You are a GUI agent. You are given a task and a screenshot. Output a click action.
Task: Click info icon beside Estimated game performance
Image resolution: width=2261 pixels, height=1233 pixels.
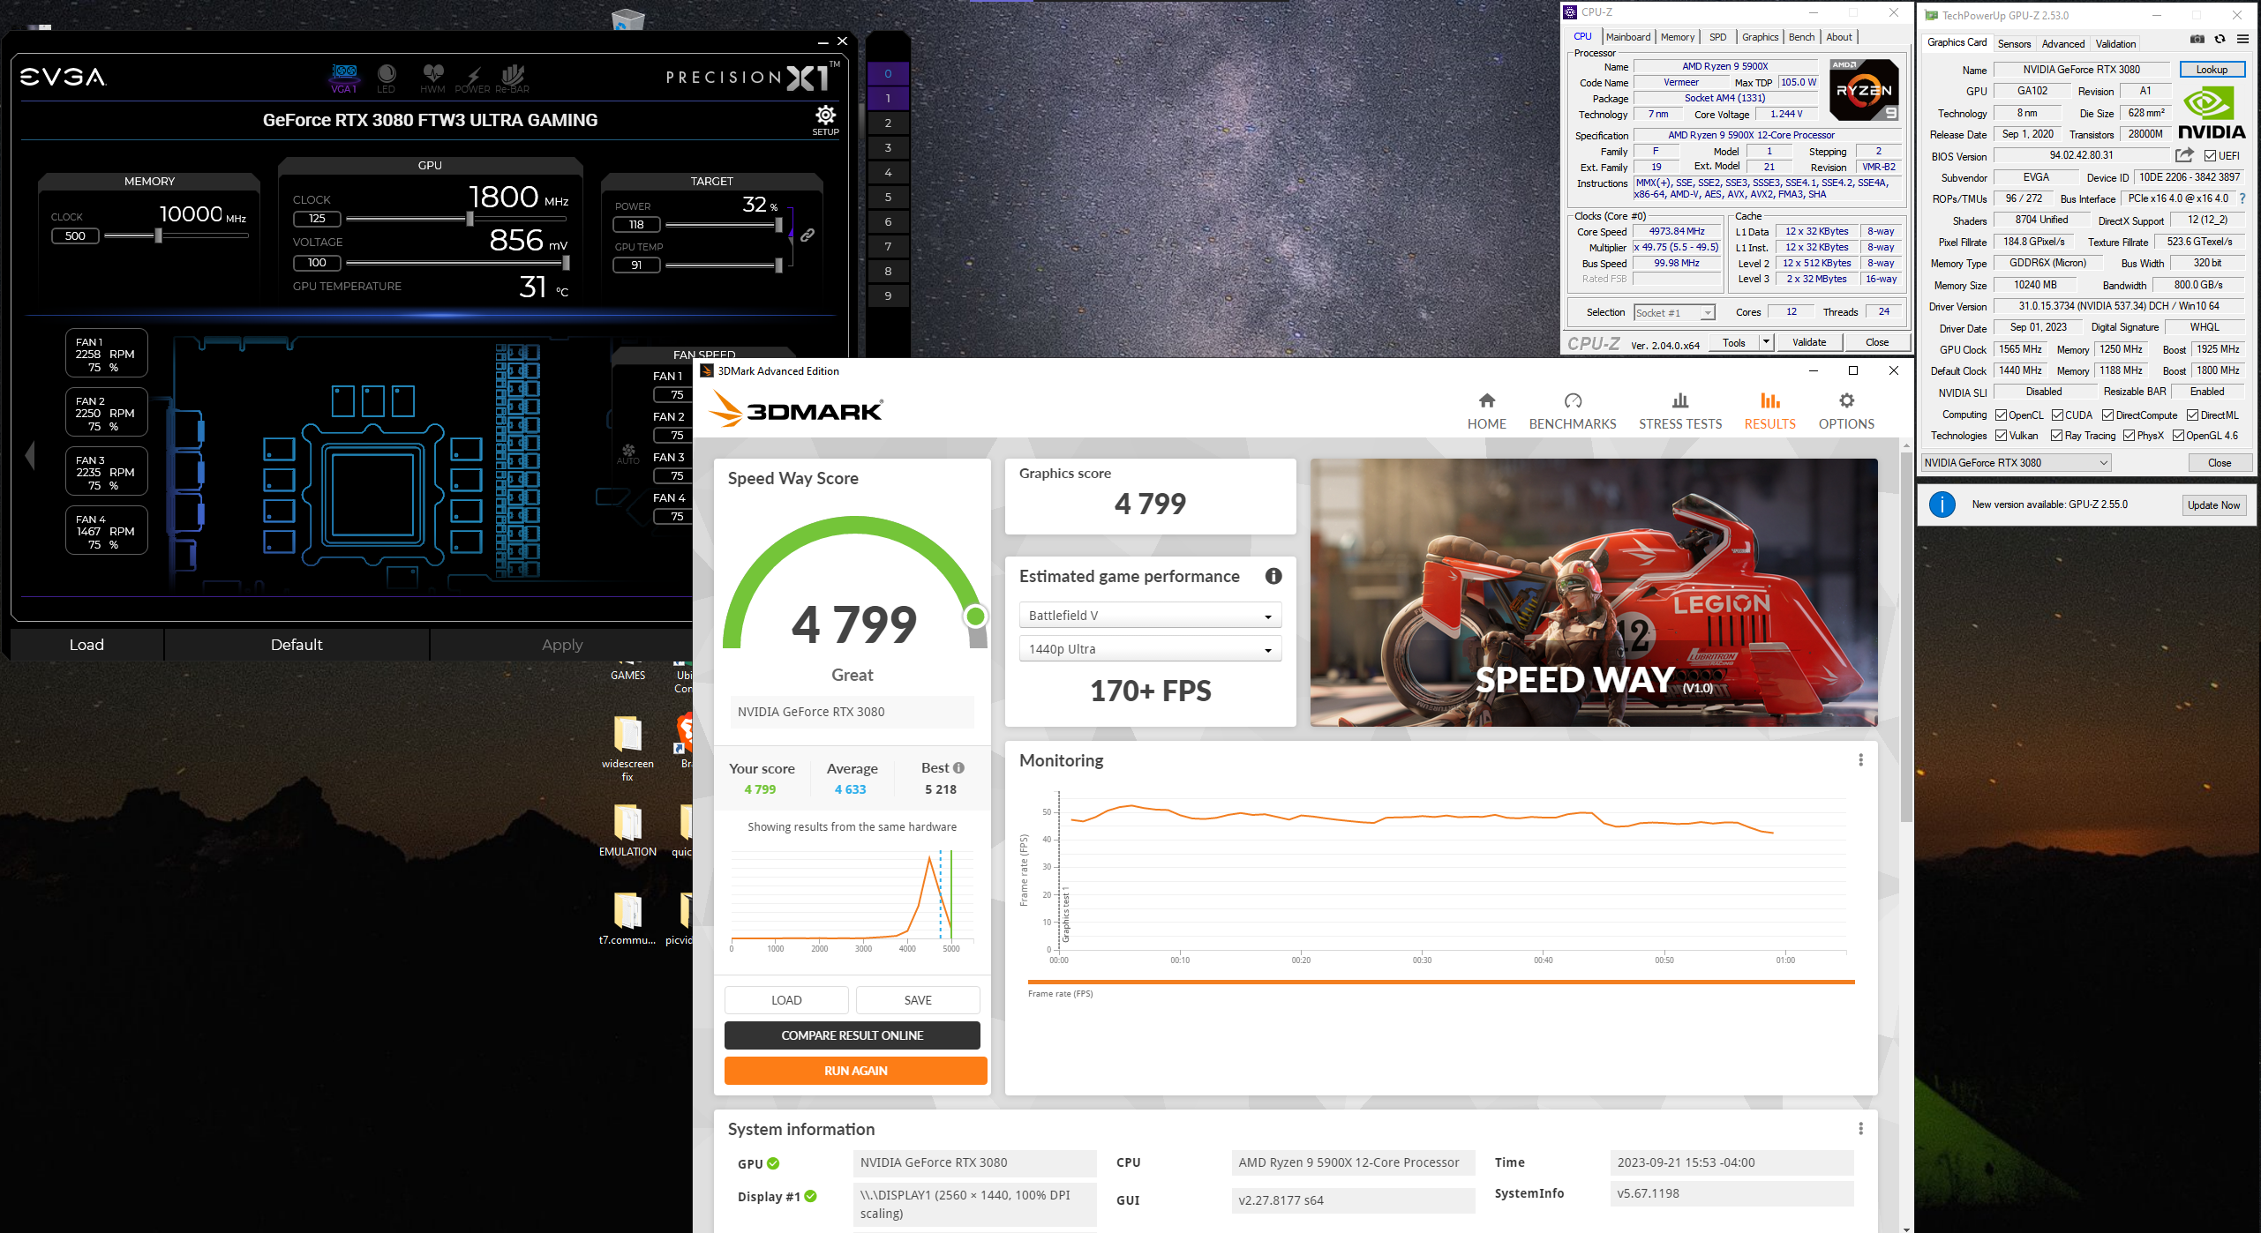tap(1273, 576)
